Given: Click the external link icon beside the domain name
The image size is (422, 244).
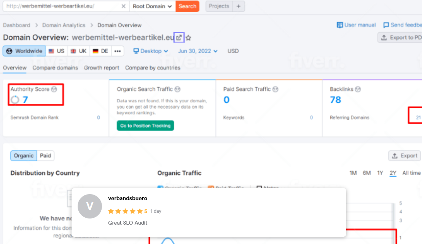Looking at the screenshot, I should click(x=178, y=37).
